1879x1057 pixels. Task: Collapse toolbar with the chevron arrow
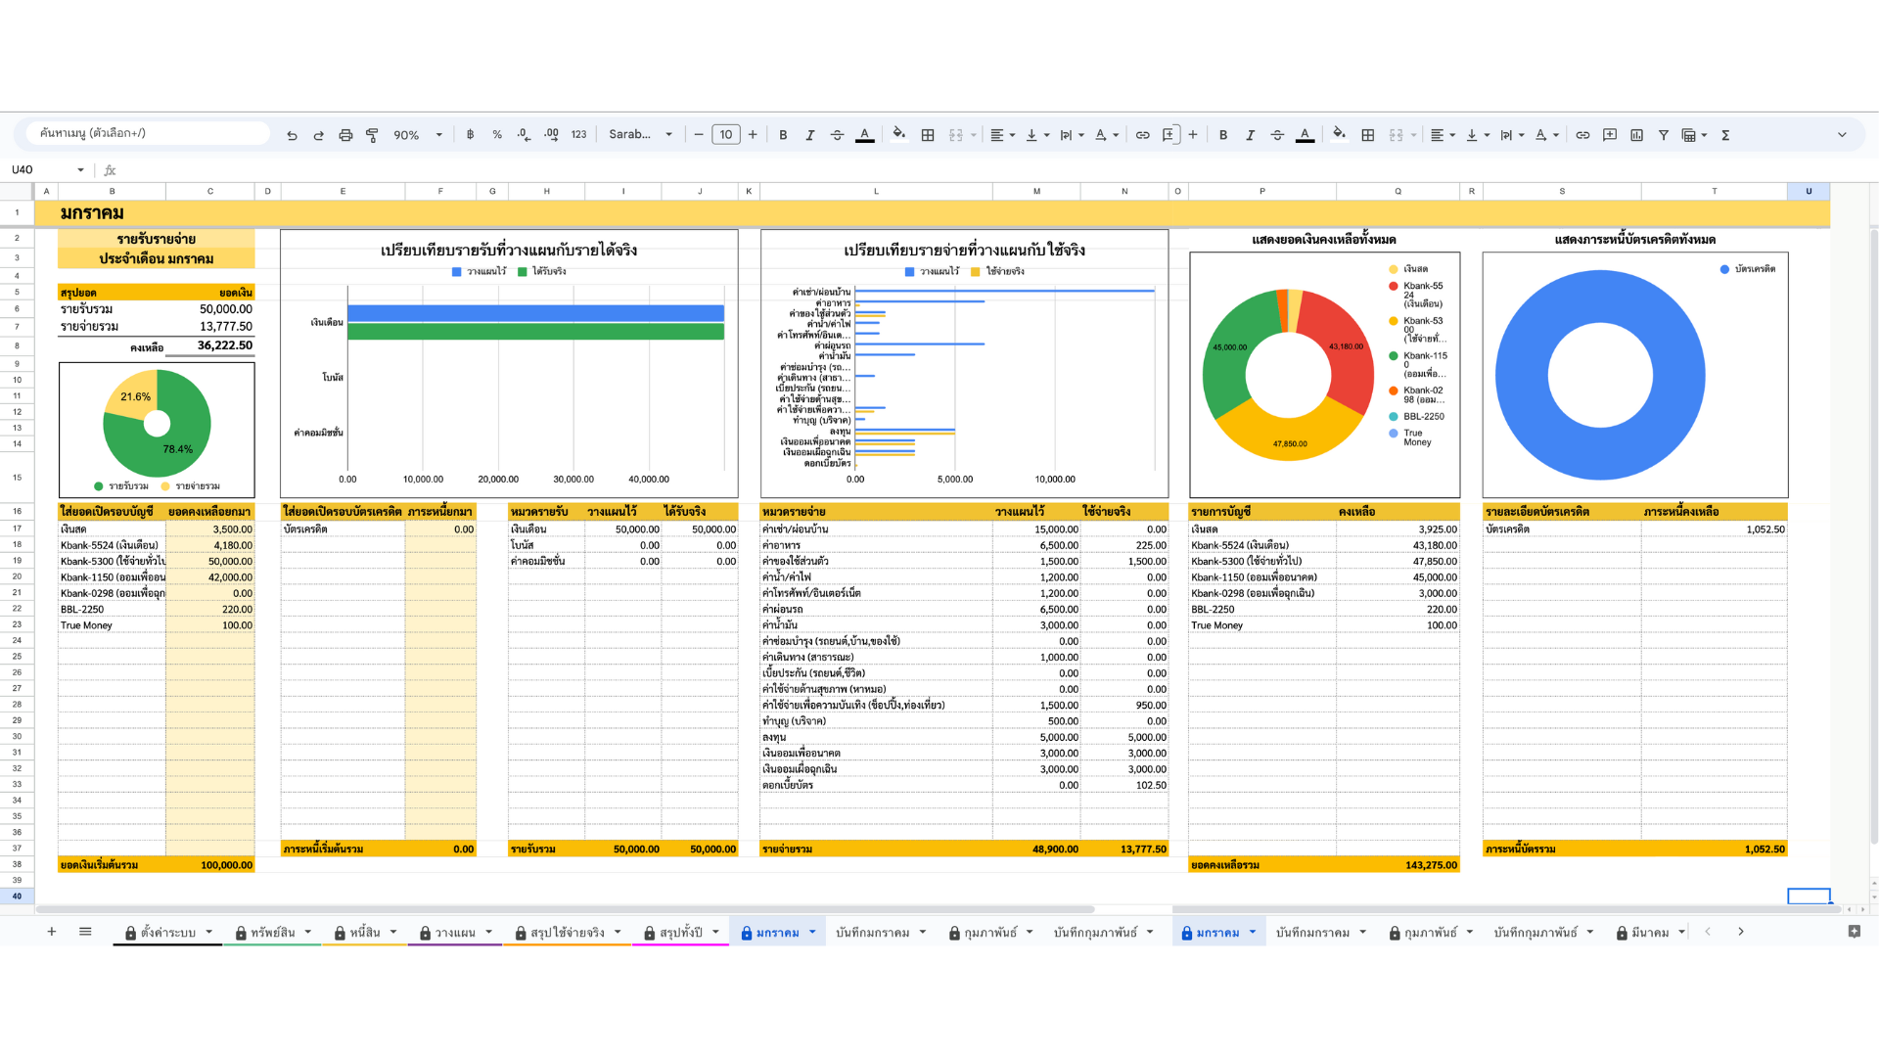point(1842,135)
